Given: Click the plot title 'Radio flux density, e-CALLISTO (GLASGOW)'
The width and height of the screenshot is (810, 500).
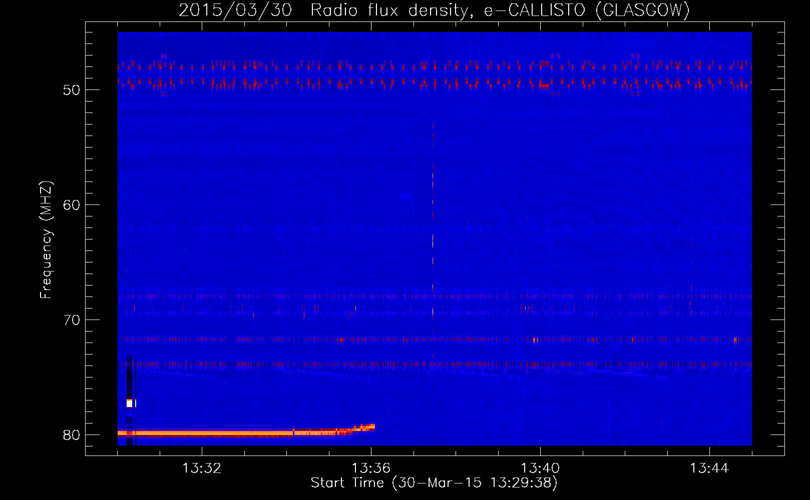Looking at the screenshot, I should point(500,10).
